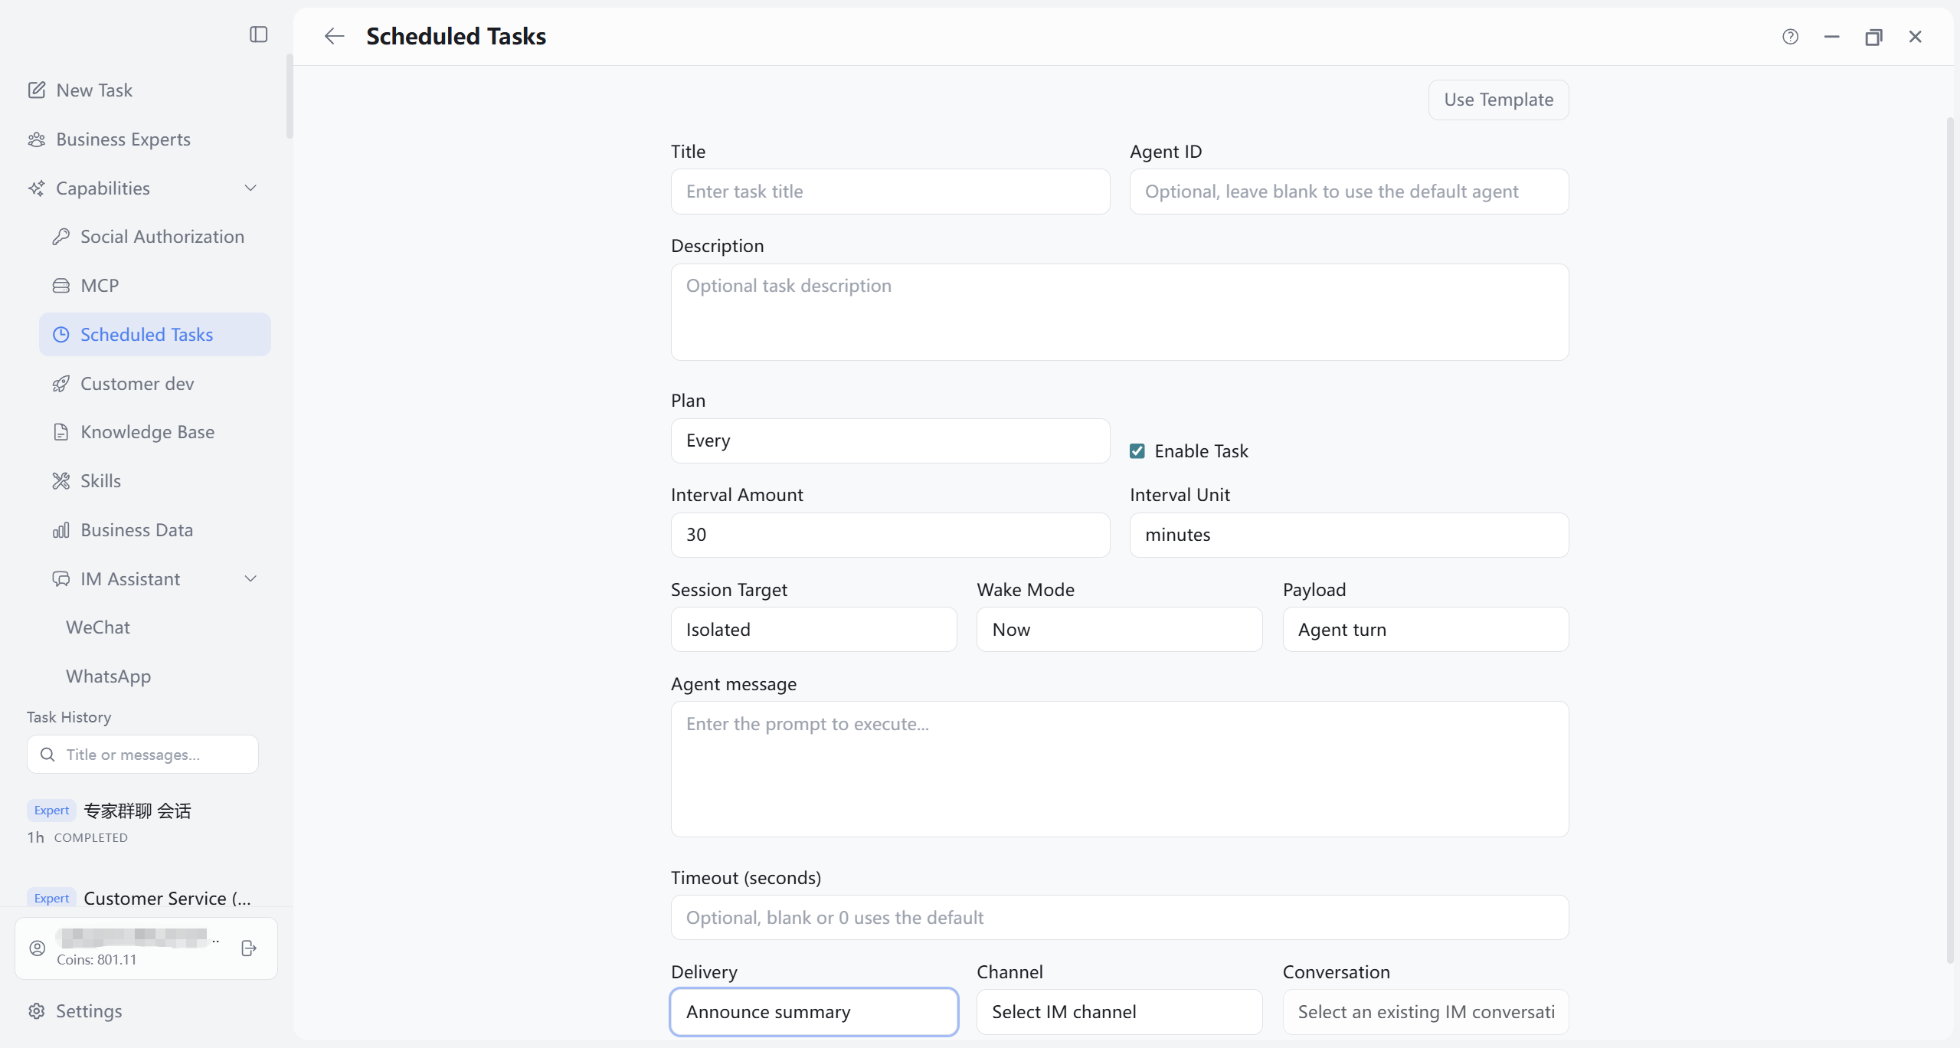Viewport: 1960px width, 1048px height.
Task: Click the Settings gear icon
Action: [37, 1011]
